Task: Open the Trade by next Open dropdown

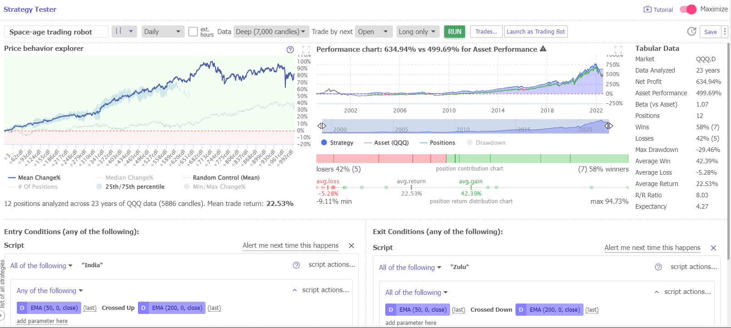Action: 374,32
